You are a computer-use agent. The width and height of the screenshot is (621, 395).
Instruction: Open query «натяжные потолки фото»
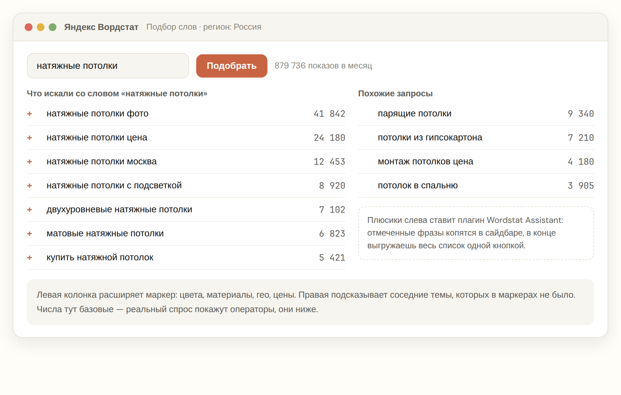(97, 114)
